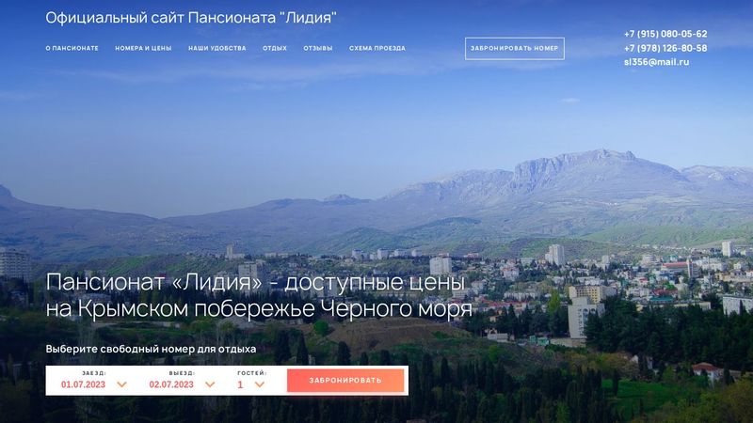Image resolution: width=753 pixels, height=423 pixels.
Task: Open НАШИ УДОБСТВА menu item
Action: (217, 49)
